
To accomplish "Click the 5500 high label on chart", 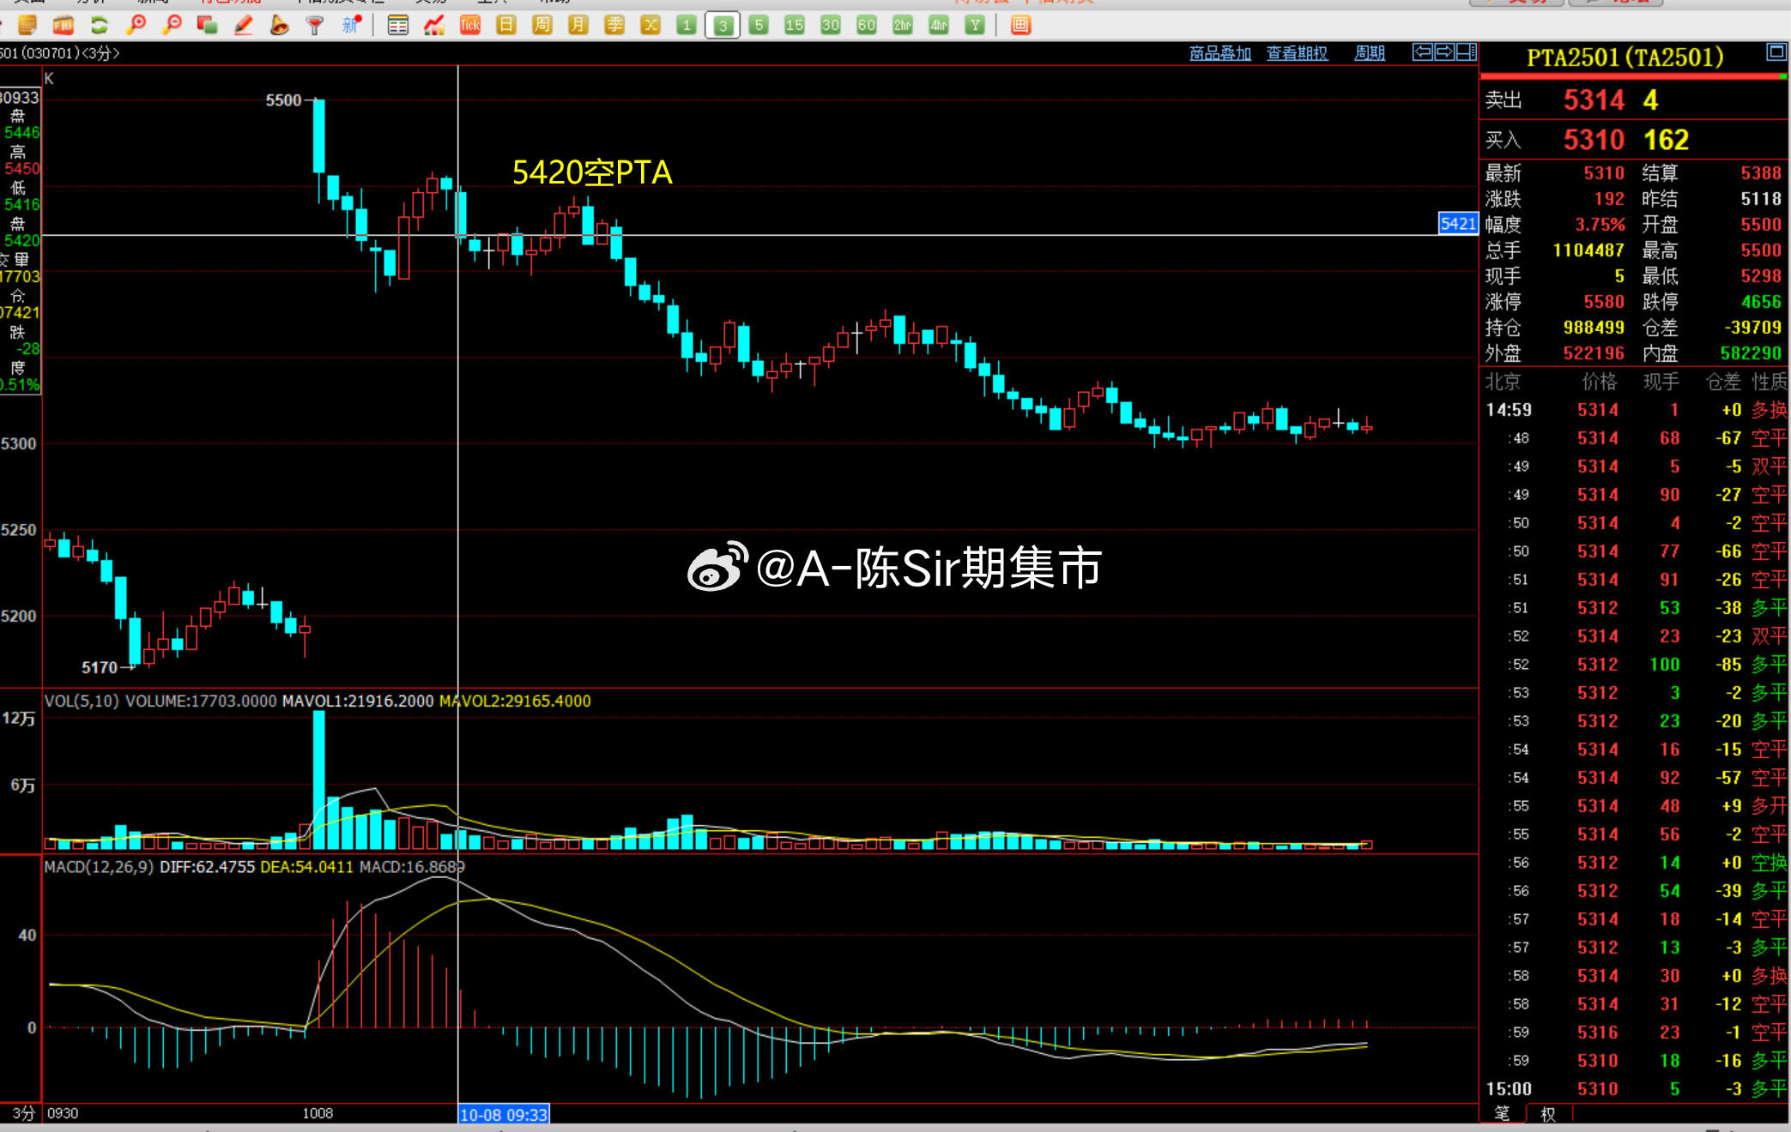I will pyautogui.click(x=283, y=100).
